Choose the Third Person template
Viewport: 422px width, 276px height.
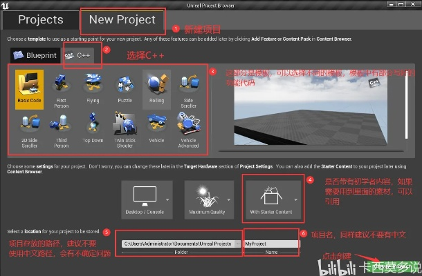60,128
